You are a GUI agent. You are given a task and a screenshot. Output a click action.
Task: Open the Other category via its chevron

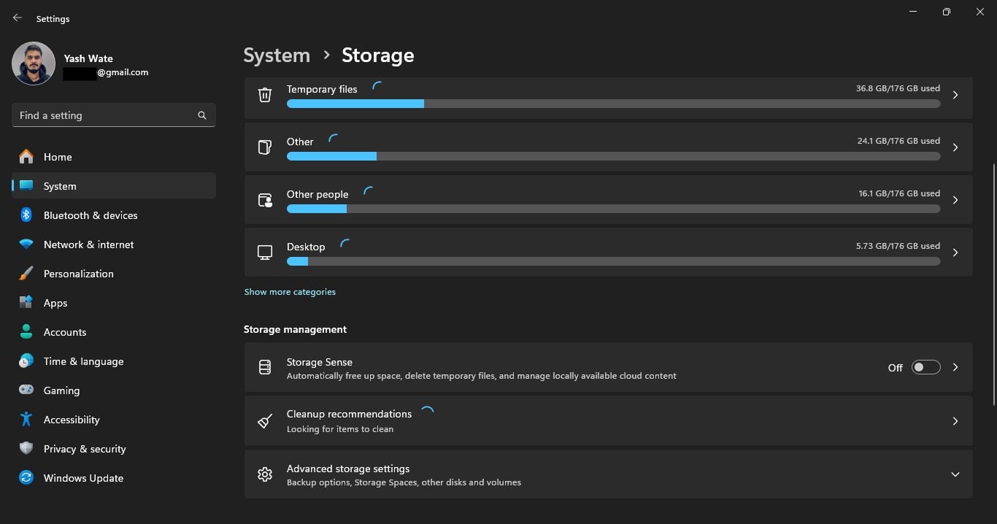(955, 147)
